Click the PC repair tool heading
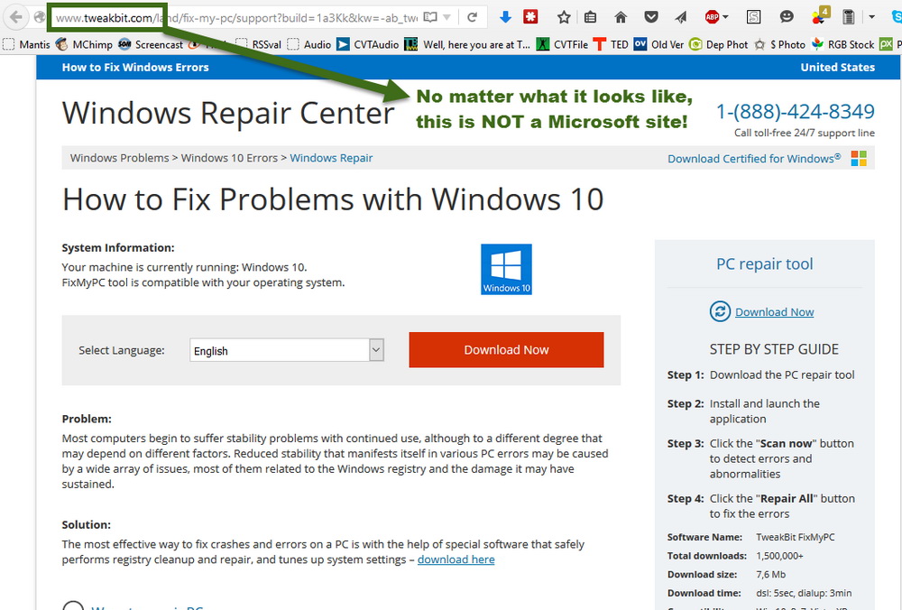902x610 pixels. pyautogui.click(x=765, y=263)
